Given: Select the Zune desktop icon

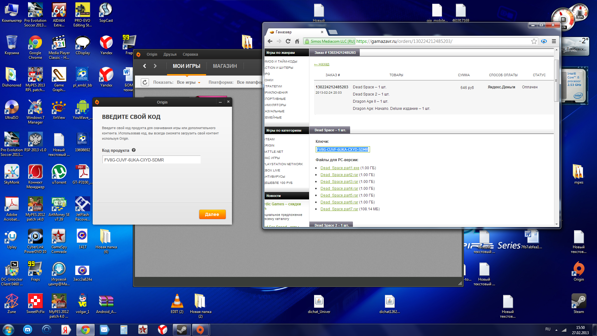Looking at the screenshot, I should 12,304.
